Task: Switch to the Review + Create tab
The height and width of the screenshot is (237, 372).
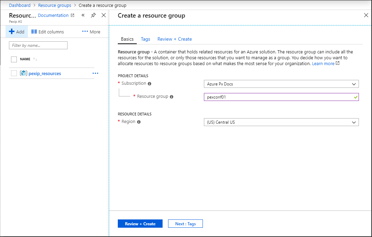Action: pos(174,39)
